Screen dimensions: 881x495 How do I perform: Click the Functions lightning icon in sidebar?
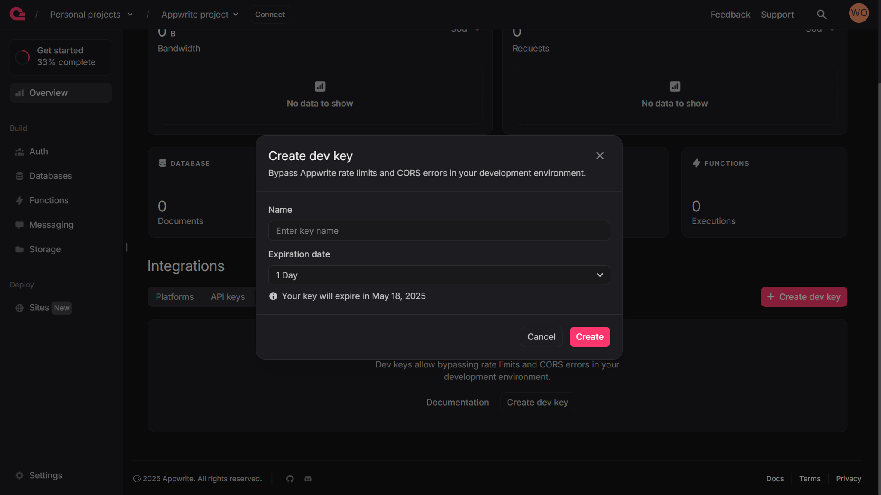pyautogui.click(x=19, y=200)
